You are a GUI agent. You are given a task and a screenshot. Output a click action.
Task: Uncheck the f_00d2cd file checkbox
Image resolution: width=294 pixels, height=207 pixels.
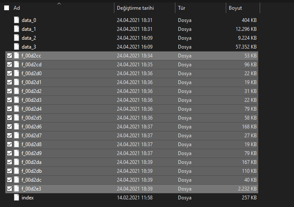tap(9, 65)
